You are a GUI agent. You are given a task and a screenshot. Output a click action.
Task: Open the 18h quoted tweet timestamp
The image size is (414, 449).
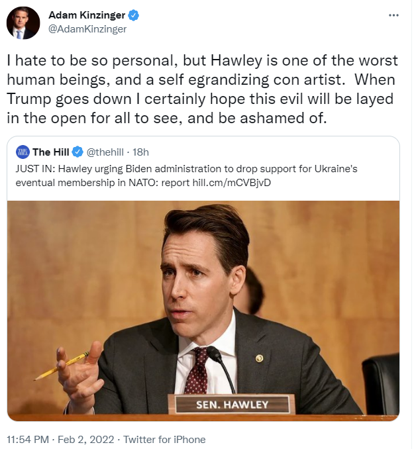click(140, 152)
